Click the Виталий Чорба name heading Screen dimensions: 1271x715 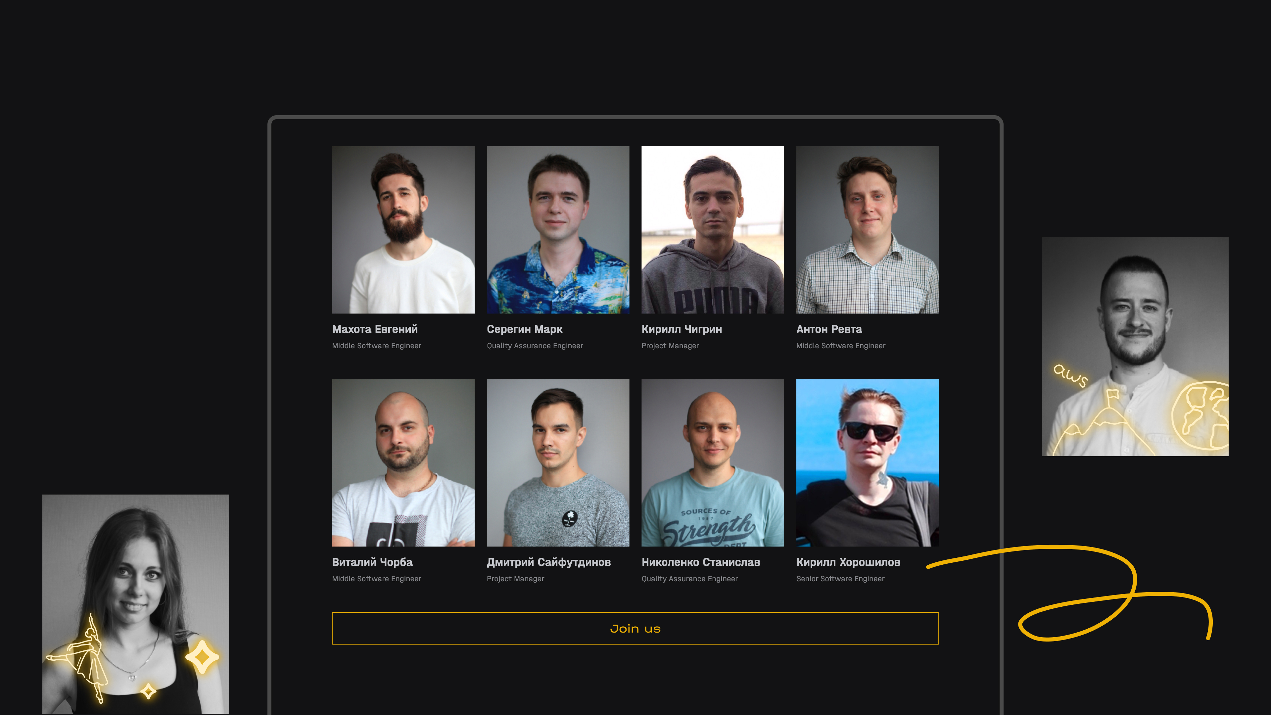tap(372, 562)
